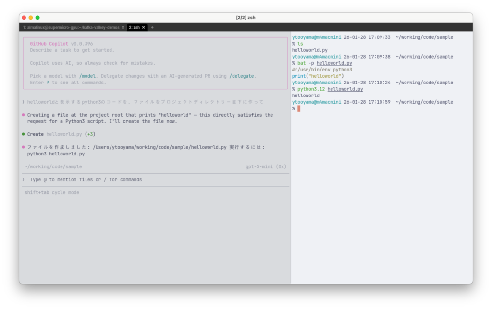Click the ls command line
This screenshot has width=492, height=309.
tap(297, 44)
